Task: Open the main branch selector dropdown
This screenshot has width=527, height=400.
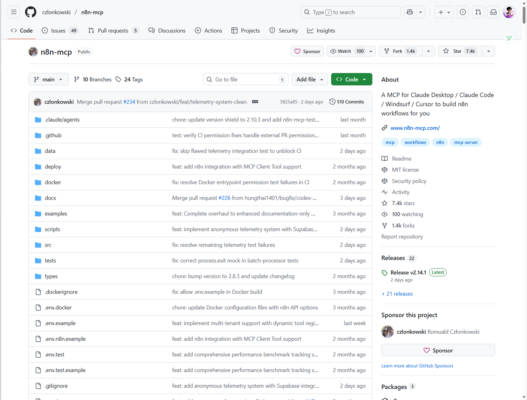Action: click(x=48, y=79)
